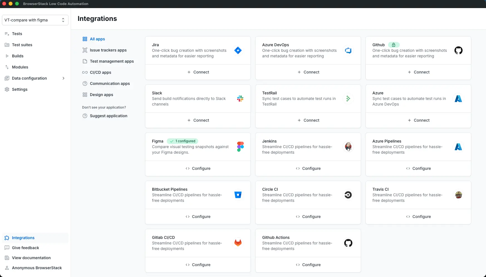Open Data configuration menu item
Viewport: 486px width, 277px height.
[29, 78]
